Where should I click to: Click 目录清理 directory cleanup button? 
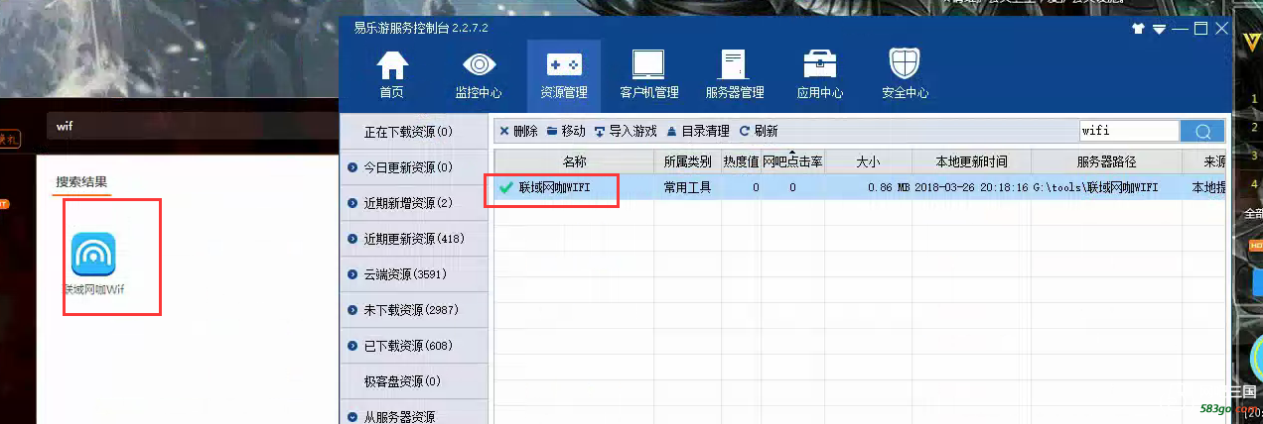click(698, 131)
